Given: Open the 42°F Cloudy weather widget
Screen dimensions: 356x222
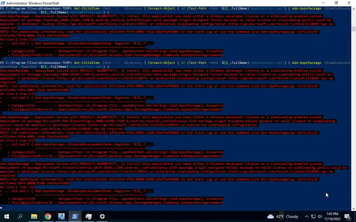Looking at the screenshot, I should pyautogui.click(x=283, y=216).
